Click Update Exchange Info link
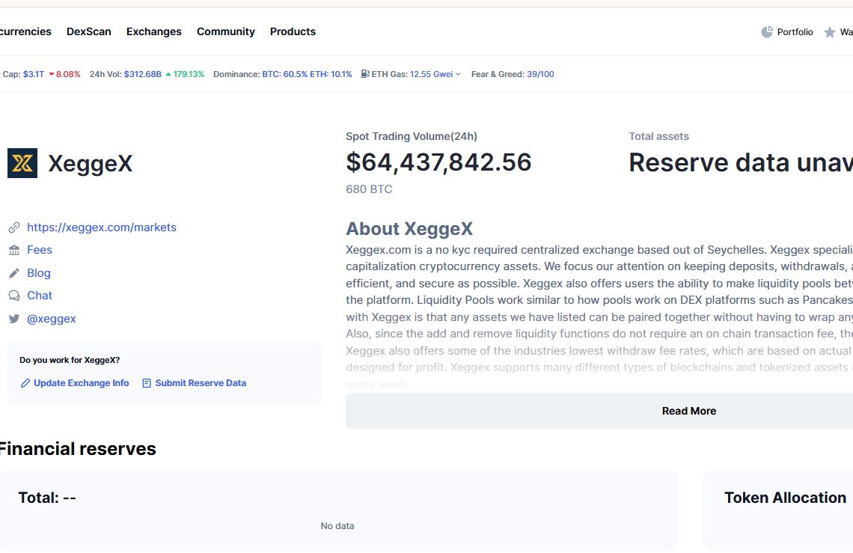 tap(81, 383)
